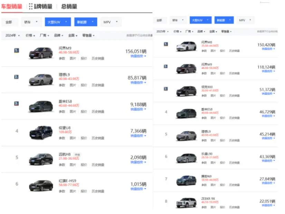Open 问界M9 car image in 2024 list
This screenshot has height=214, width=285.
41,53
